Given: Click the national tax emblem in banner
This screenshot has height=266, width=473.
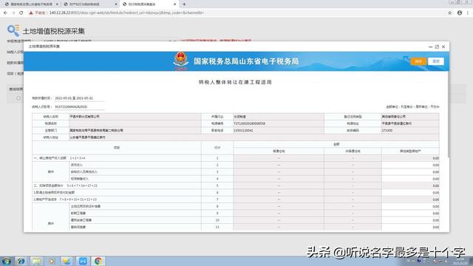Looking at the screenshot, I should (180, 61).
